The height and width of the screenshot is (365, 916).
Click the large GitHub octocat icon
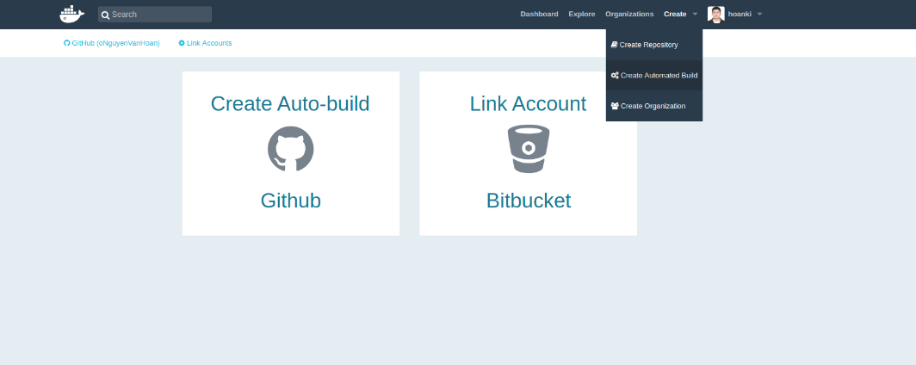(290, 149)
